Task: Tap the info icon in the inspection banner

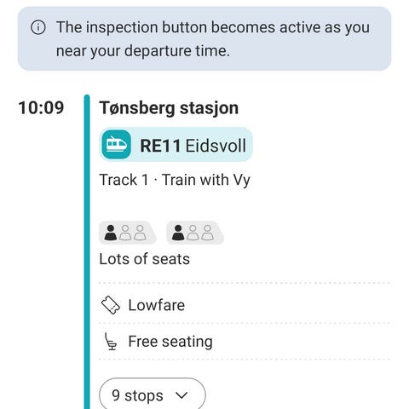Action: 38,27
